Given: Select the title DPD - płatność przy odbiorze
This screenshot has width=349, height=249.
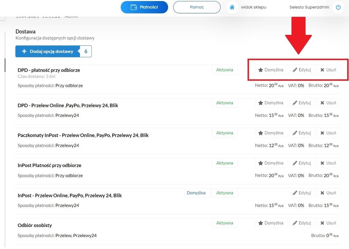Looking at the screenshot, I should coord(49,70).
